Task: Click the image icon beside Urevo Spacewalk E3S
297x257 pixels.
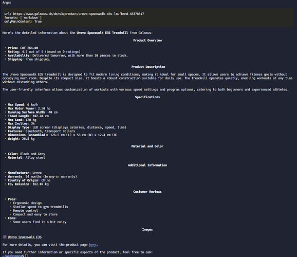Action: coord(5,237)
